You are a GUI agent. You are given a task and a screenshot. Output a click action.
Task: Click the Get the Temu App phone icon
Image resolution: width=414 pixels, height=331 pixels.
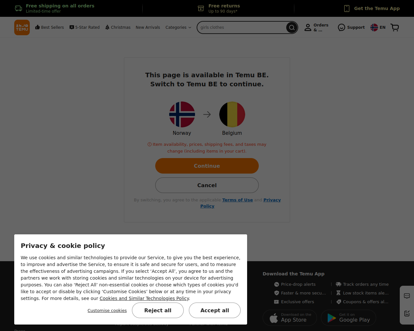(347, 8)
